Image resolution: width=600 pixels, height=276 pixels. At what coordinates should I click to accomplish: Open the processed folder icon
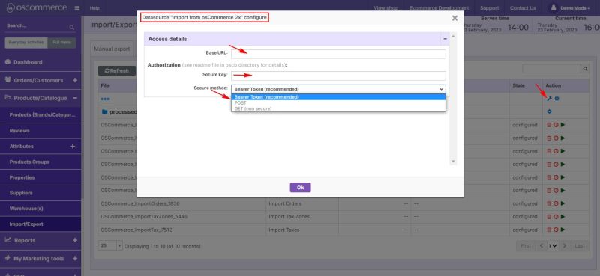coord(104,112)
